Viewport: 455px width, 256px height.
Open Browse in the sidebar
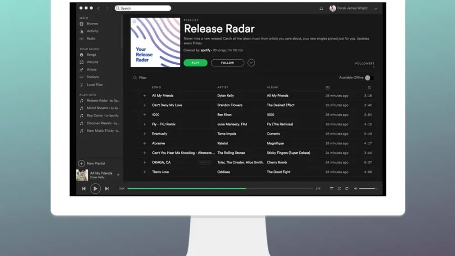point(92,24)
